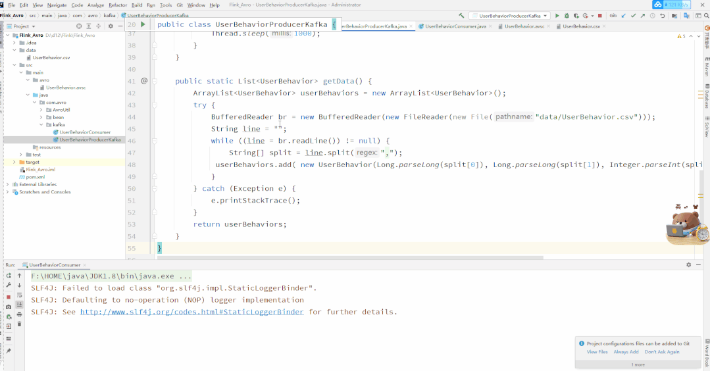This screenshot has width=710, height=371.
Task: Select UserBehaviorConsumer tab in Run panel
Action: pyautogui.click(x=55, y=265)
